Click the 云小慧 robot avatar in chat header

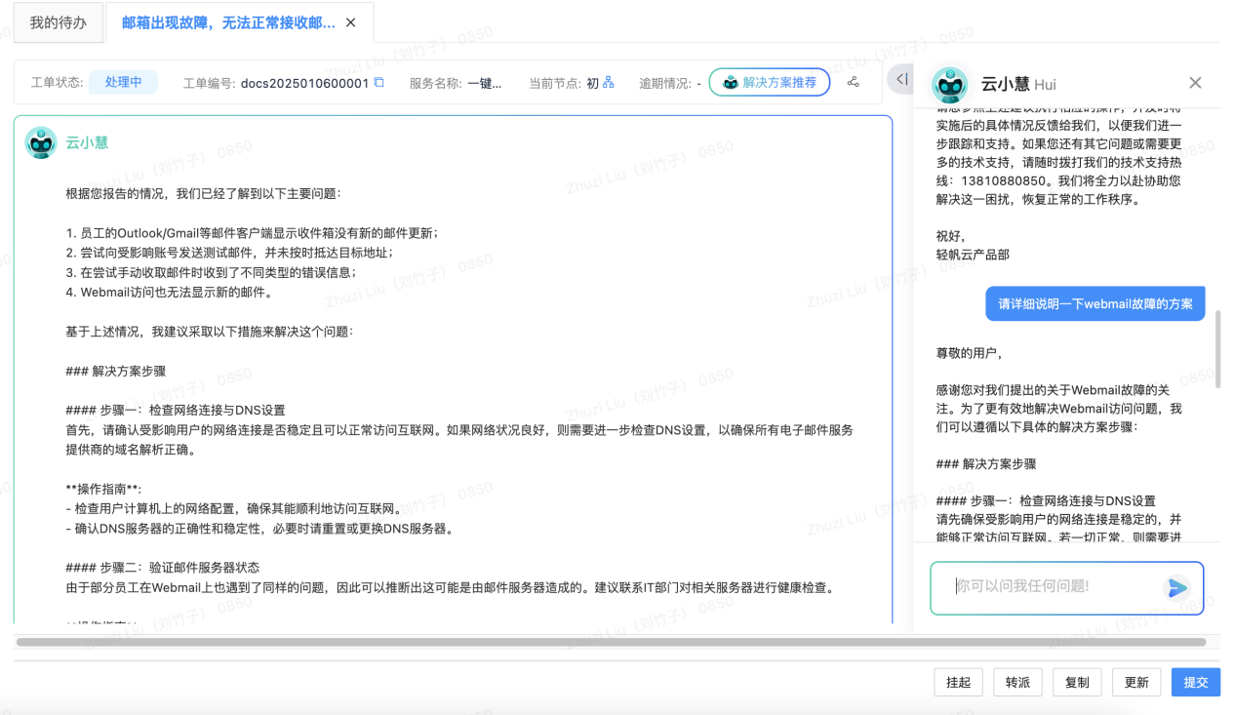(950, 85)
